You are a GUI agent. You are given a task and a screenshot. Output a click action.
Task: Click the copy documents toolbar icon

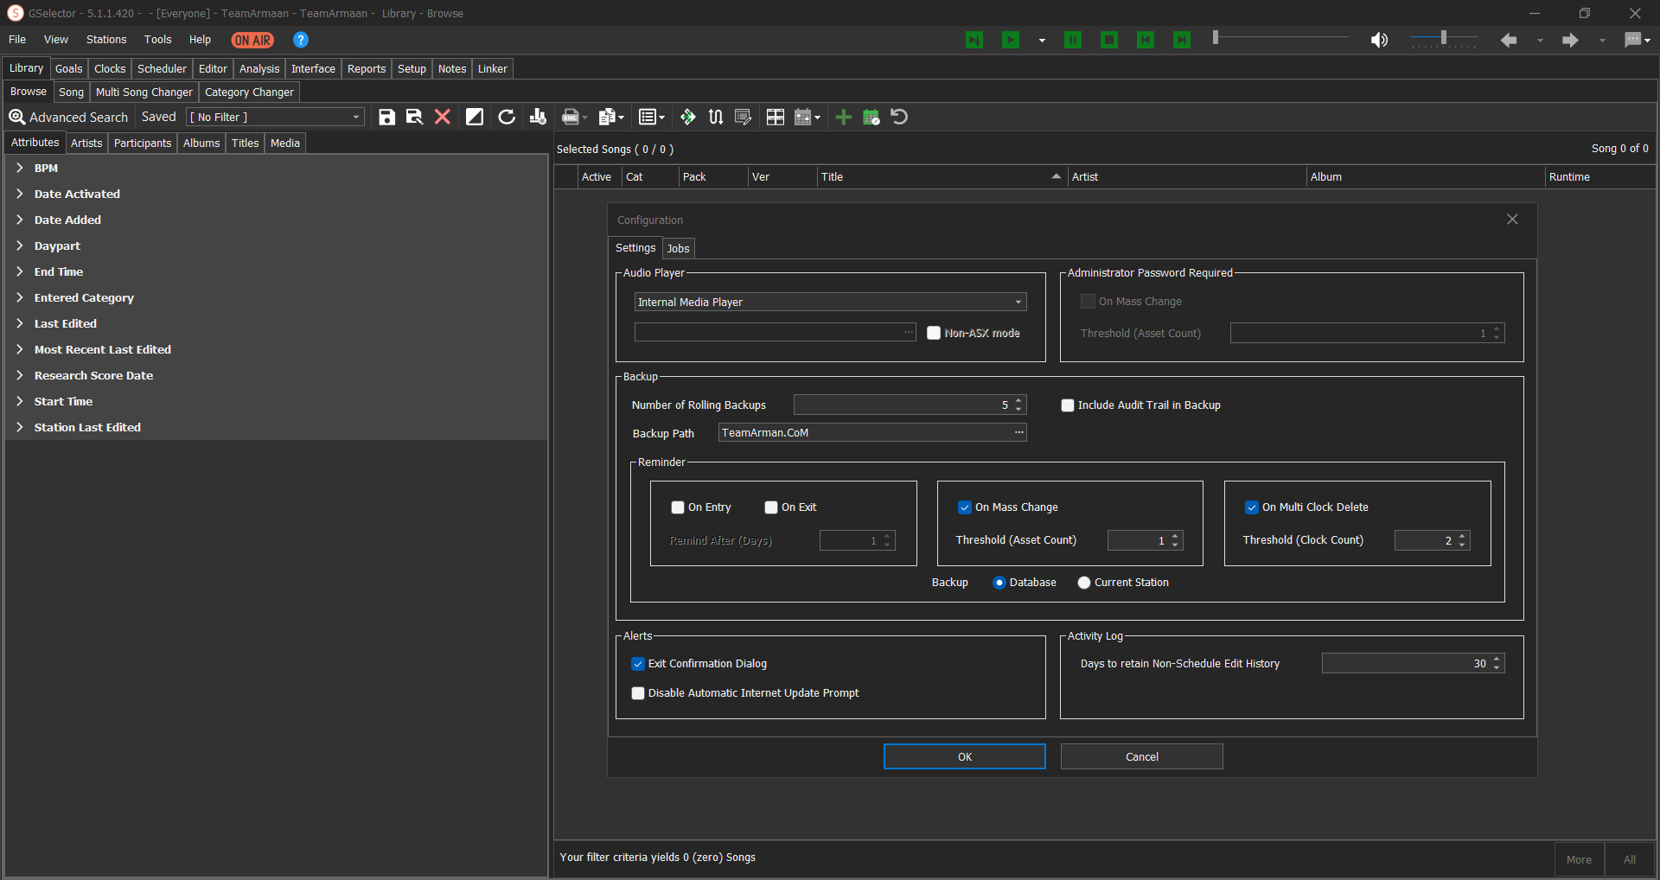pos(607,117)
